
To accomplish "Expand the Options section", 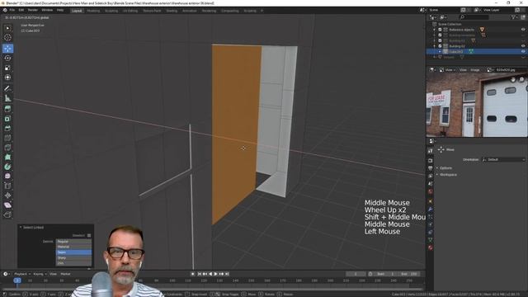I will tap(445, 168).
